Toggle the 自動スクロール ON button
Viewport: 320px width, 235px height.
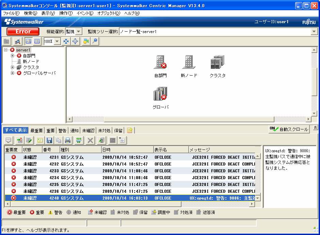click(289, 129)
